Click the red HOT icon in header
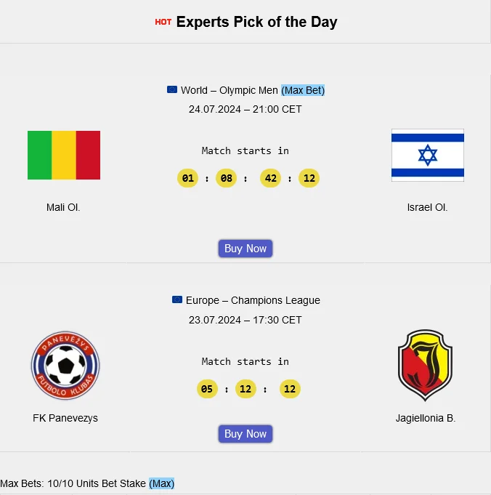491x495 pixels. point(163,22)
